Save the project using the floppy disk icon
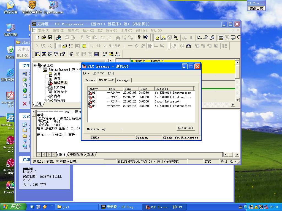The image size is (282, 211). tap(50, 37)
